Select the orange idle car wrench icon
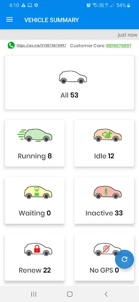The height and width of the screenshot is (302, 139). [108, 136]
